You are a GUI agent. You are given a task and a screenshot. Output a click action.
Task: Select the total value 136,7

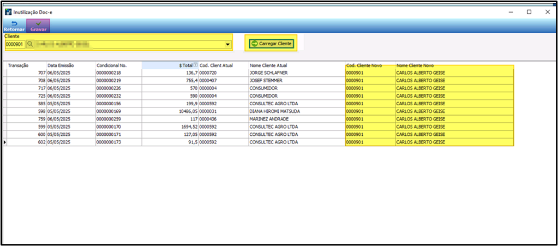(170, 73)
